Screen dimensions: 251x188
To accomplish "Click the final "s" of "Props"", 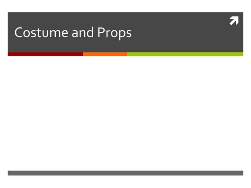I will click(x=128, y=34).
